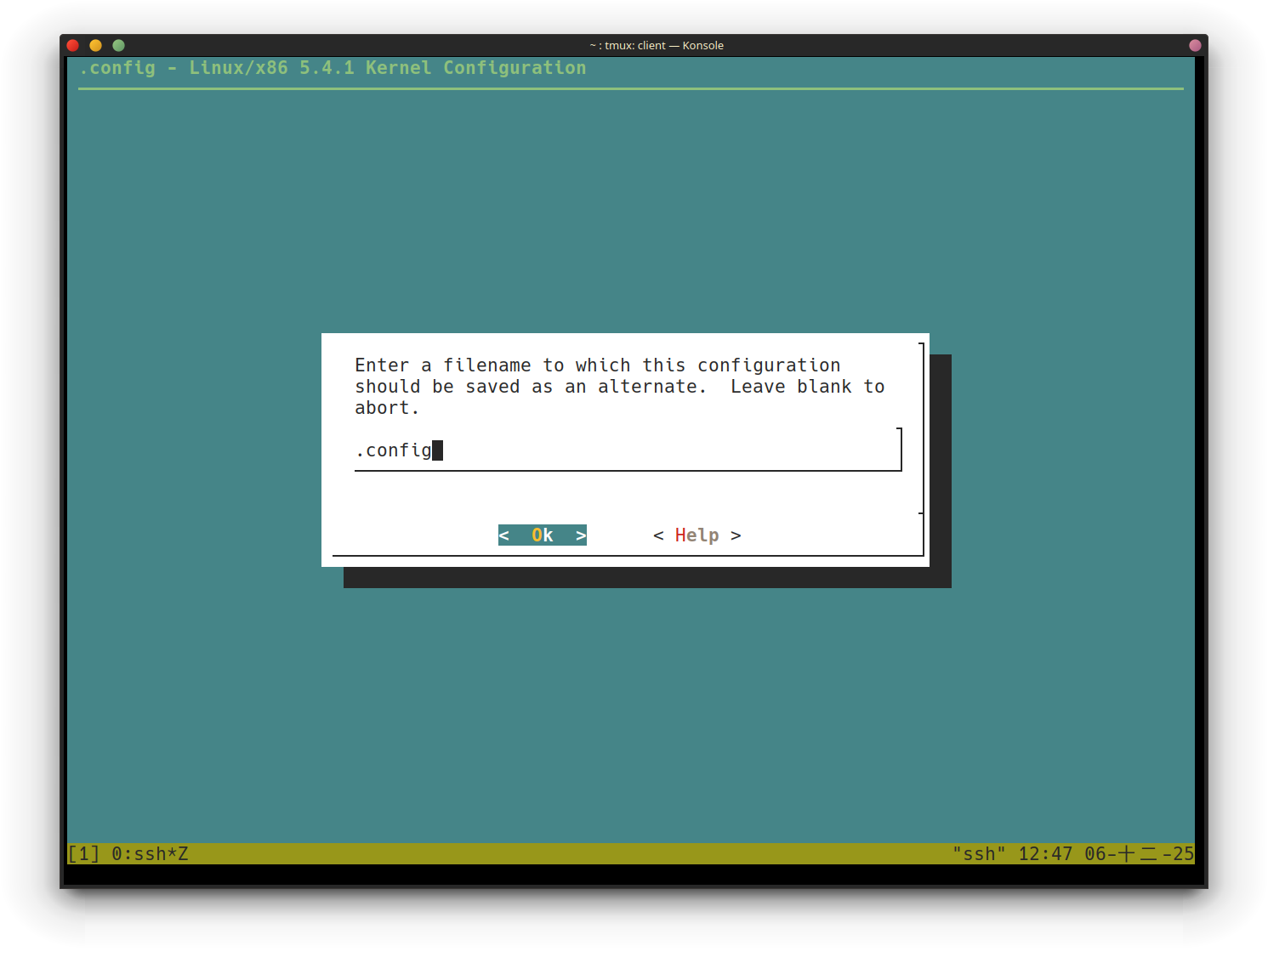1268x957 pixels.
Task: Click the Konsole window title text
Action: coord(656,46)
